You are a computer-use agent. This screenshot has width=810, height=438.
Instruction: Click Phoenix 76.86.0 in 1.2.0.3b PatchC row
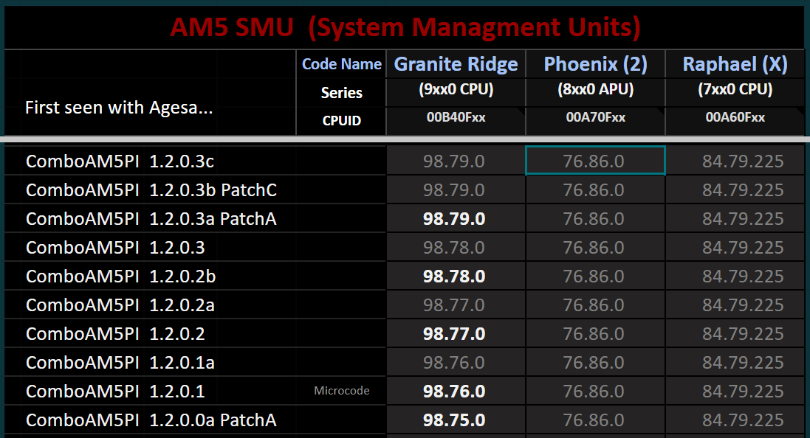click(596, 190)
